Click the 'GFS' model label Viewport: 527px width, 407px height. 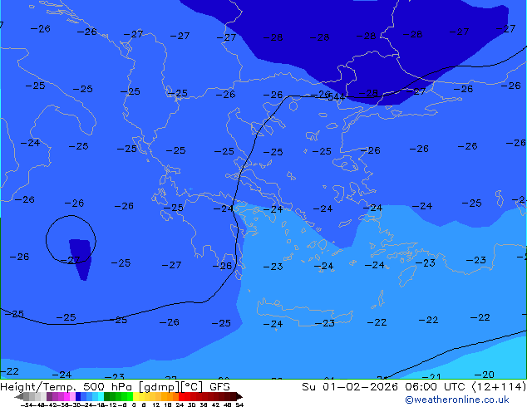click(219, 387)
